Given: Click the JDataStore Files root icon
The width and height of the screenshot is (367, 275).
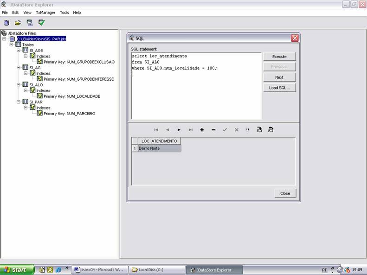Looking at the screenshot, I should click(4, 33).
